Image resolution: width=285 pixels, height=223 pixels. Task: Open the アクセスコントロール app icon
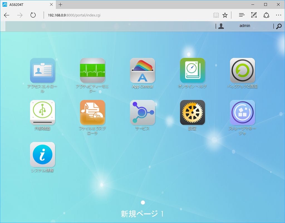tap(43, 70)
